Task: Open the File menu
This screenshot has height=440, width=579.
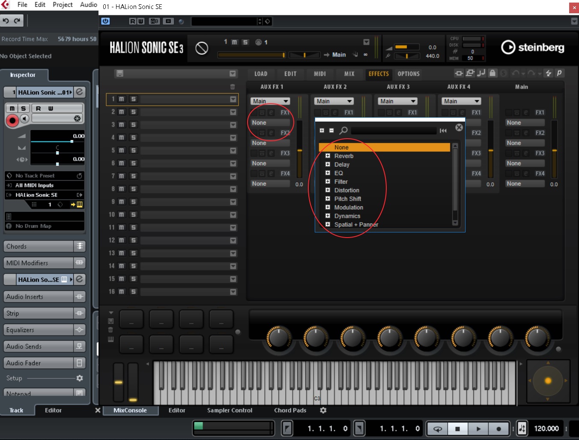Action: 22,5
